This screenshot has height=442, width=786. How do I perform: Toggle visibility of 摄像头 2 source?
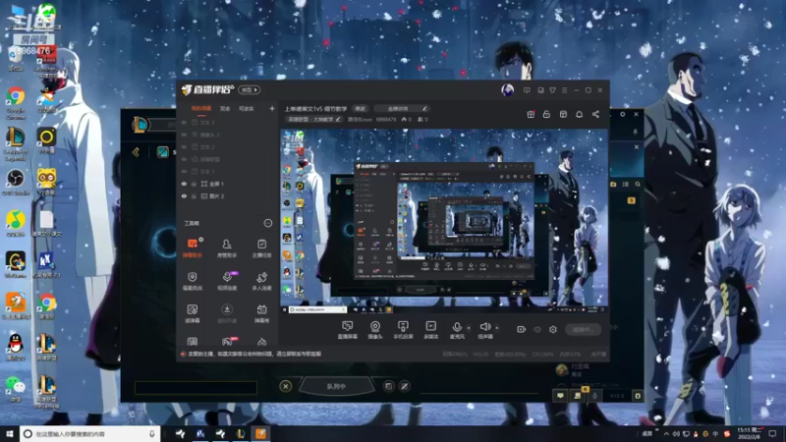pos(184,135)
